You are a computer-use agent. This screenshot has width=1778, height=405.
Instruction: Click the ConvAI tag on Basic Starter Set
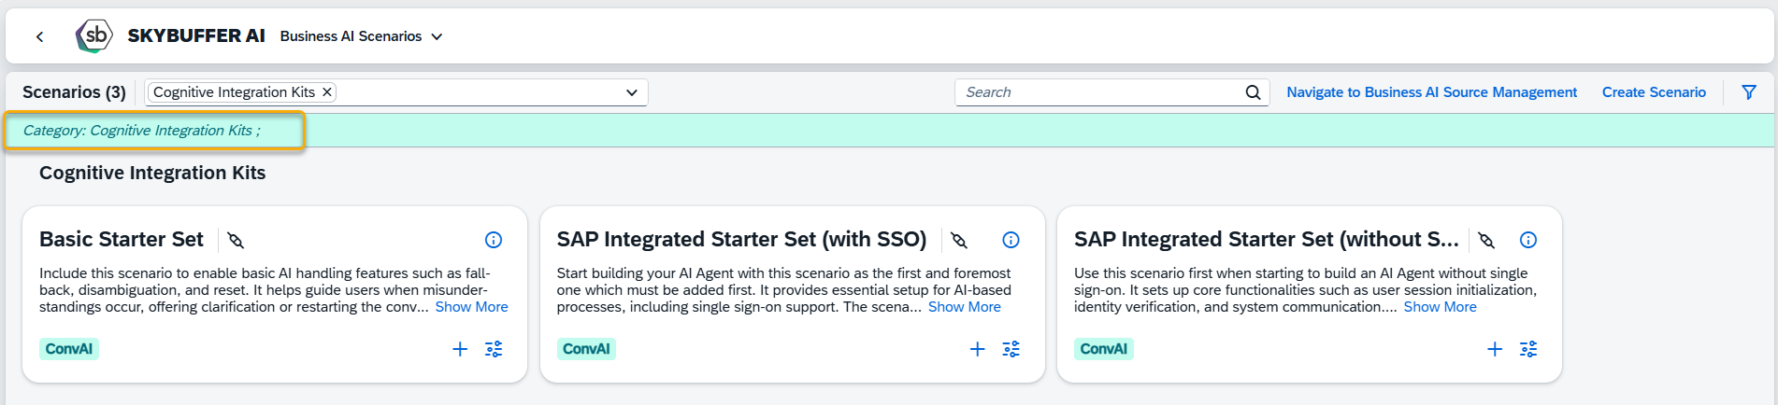(69, 349)
